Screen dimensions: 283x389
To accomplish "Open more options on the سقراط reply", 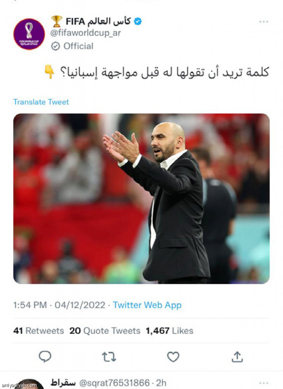I will [x=264, y=383].
